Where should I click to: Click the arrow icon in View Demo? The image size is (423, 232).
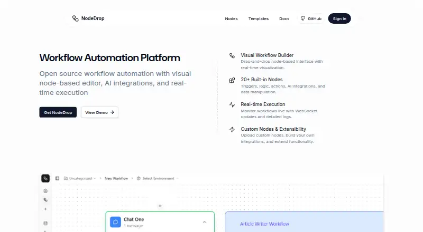click(112, 112)
